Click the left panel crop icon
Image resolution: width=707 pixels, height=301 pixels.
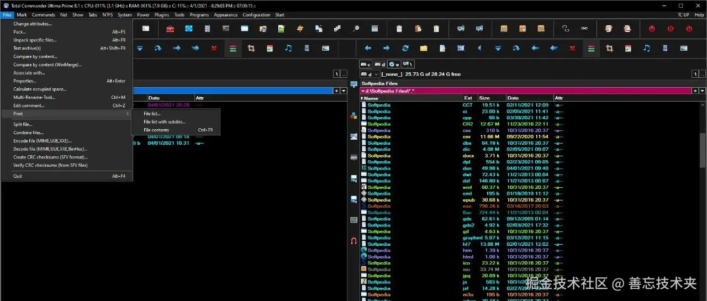coord(251,49)
